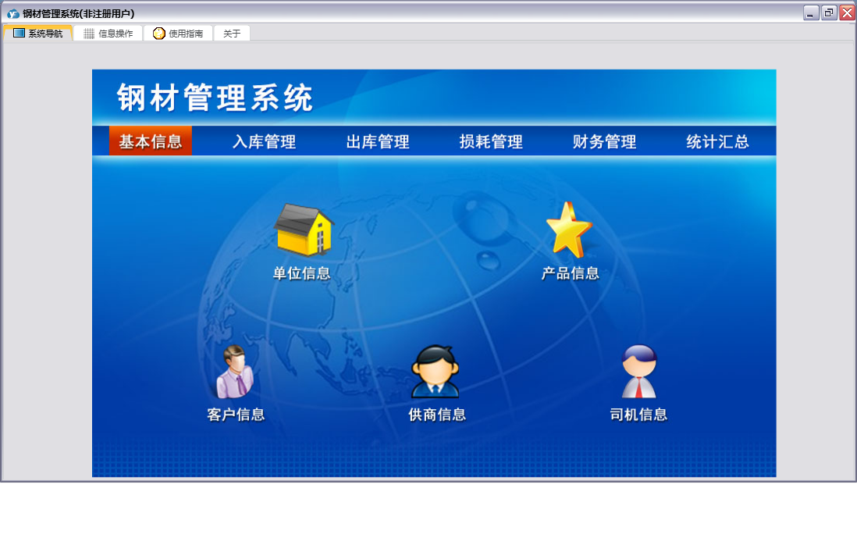Show 统计汇总 section
Image resolution: width=857 pixels, height=559 pixels.
coord(717,141)
